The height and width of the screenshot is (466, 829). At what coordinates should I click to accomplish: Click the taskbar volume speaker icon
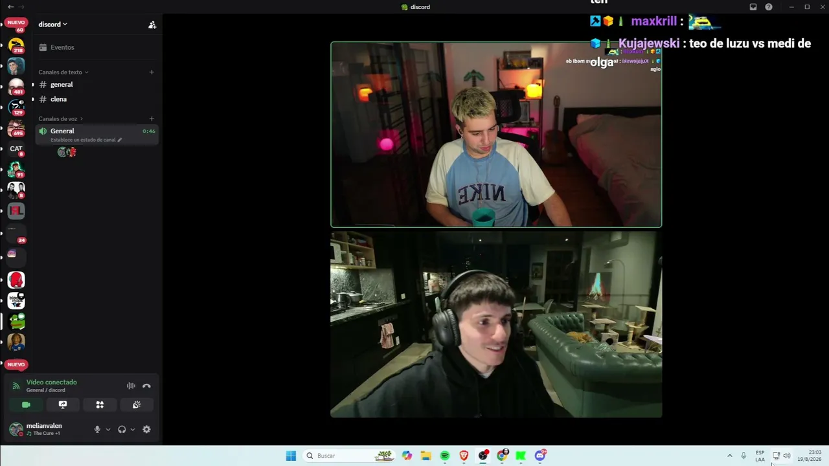[787, 456]
